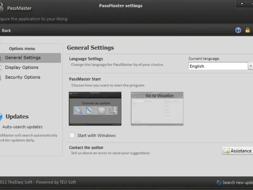Click the 'Contact the author' section title
The image size is (253, 190).
86,148
